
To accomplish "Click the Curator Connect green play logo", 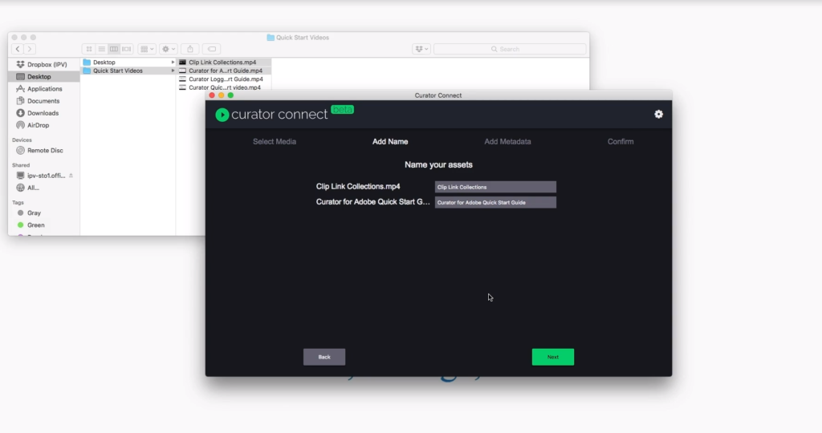I will [222, 115].
